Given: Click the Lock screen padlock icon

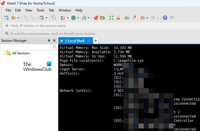Looking at the screenshot, I should pos(118,18).
